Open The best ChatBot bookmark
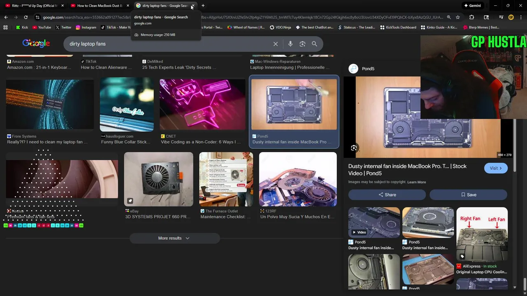527x296 pixels. [314, 28]
